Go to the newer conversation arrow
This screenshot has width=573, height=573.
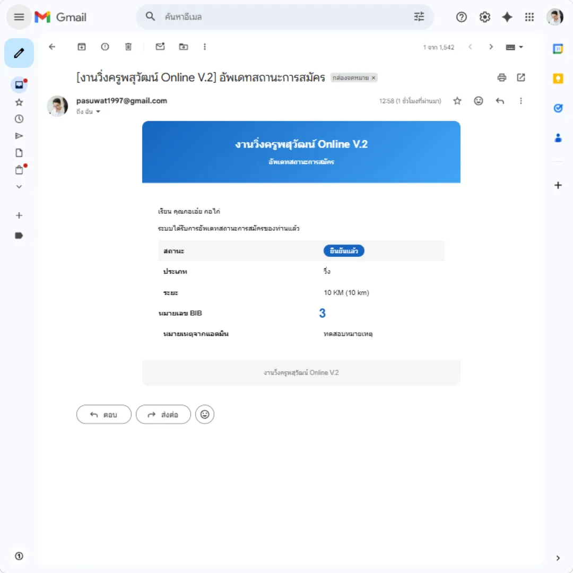(x=470, y=47)
